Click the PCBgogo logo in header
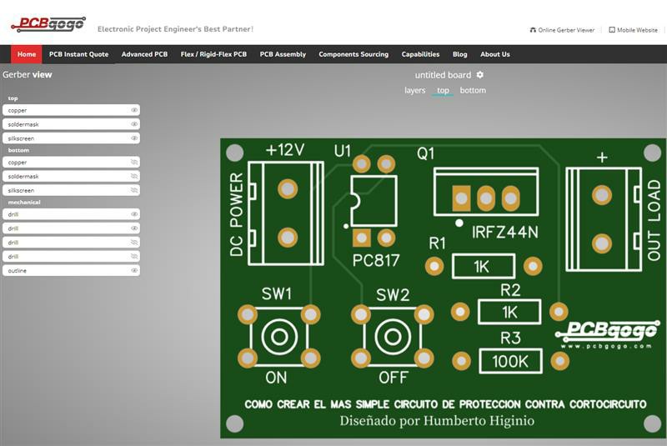 coord(48,25)
